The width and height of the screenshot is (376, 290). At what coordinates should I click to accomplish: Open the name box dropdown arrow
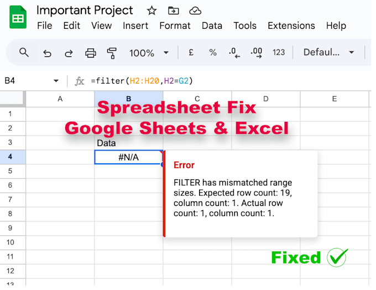pyautogui.click(x=56, y=81)
